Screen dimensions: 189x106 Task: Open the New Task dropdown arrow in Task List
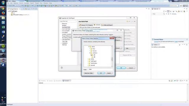click(165, 11)
